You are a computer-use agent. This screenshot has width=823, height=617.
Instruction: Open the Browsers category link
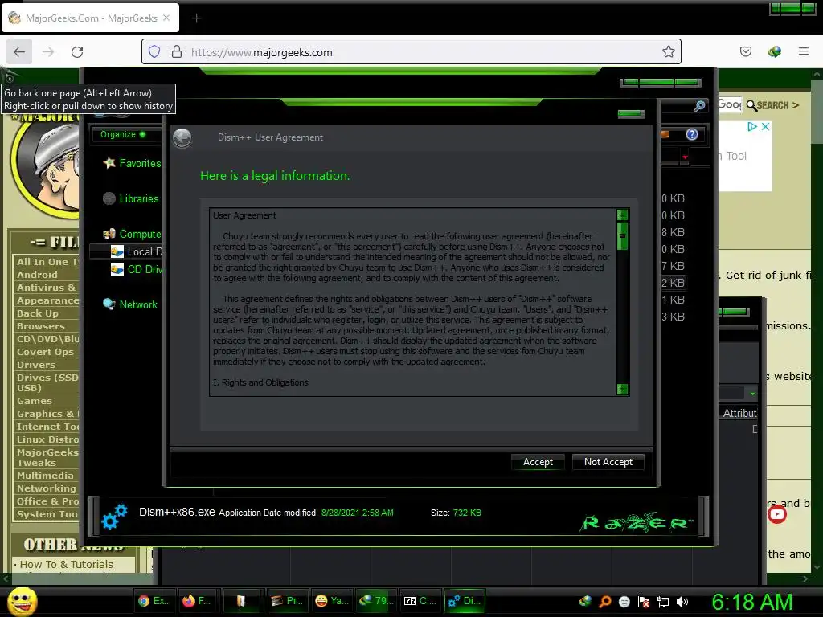(41, 326)
